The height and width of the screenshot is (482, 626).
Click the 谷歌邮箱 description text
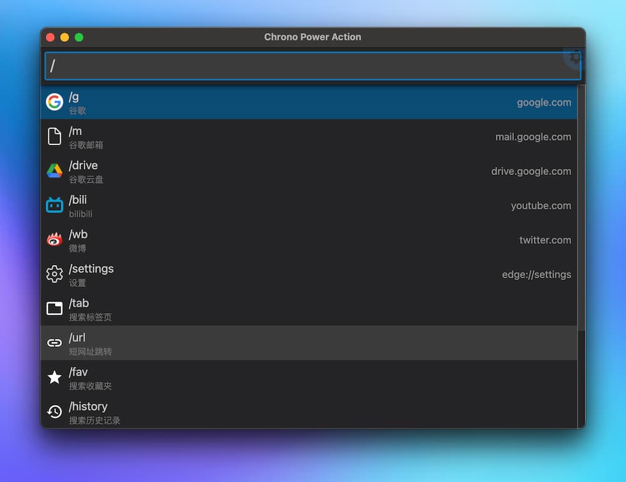coord(86,144)
